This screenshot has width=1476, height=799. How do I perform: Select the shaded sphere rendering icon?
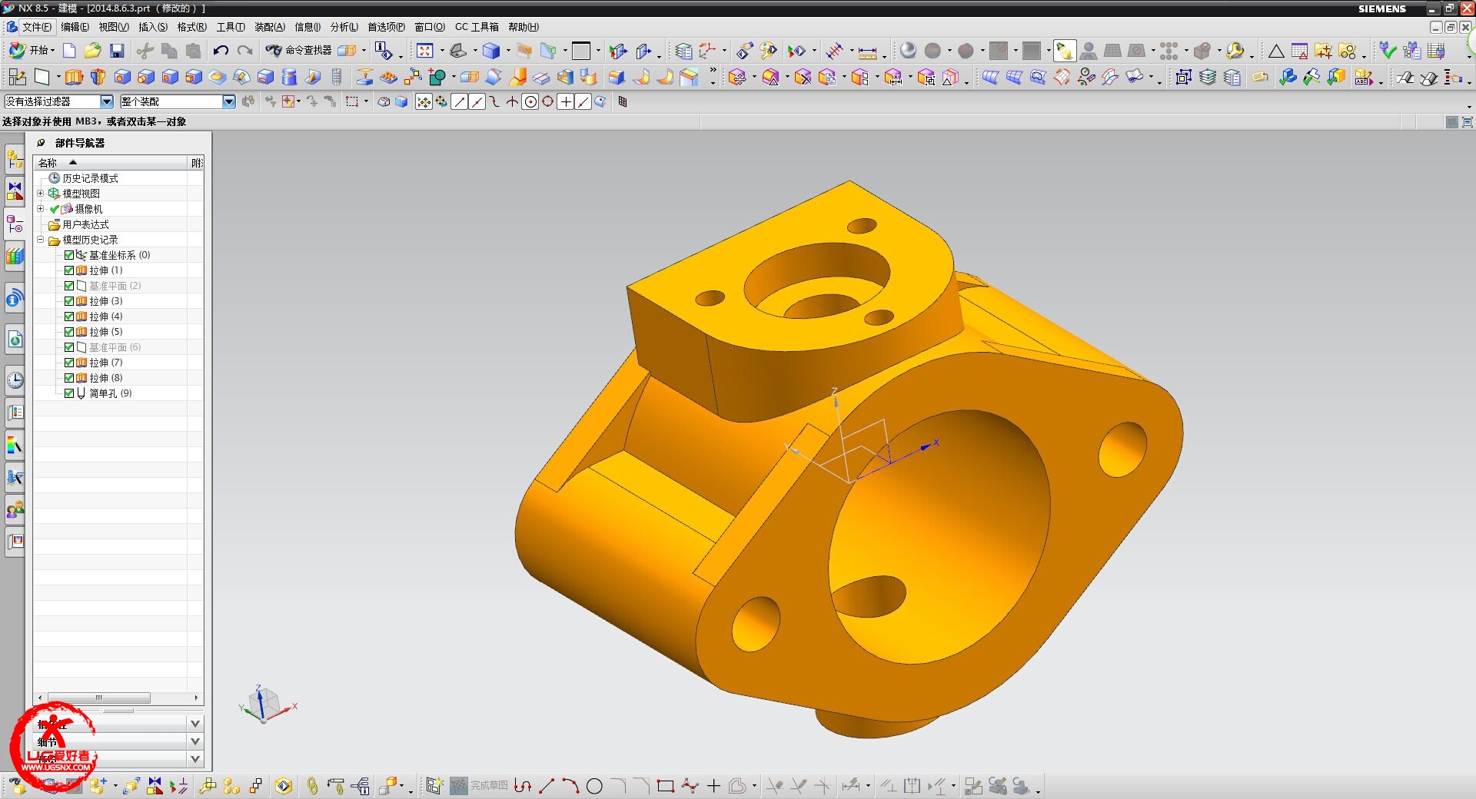point(908,51)
